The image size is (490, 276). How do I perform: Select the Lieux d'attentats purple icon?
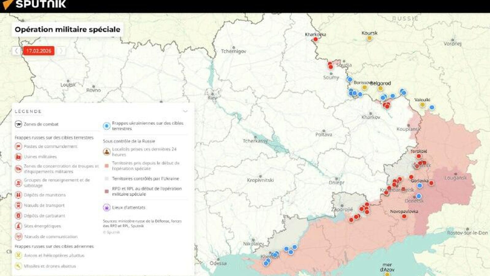(106, 207)
